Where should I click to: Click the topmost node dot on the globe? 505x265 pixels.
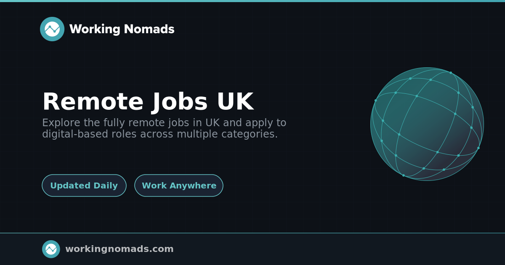point(451,73)
